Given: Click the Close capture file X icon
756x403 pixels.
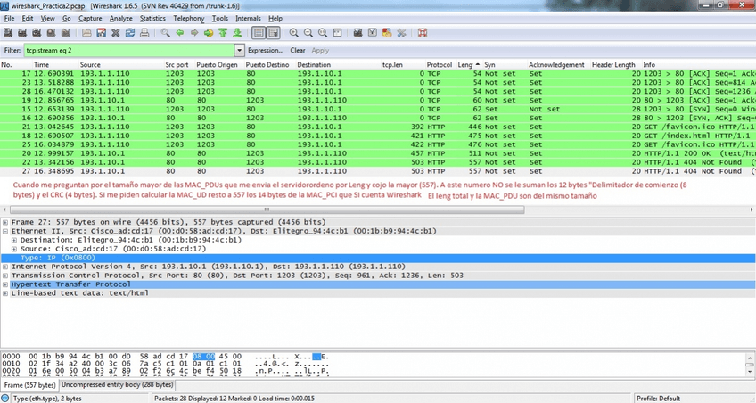Looking at the screenshot, I should (x=115, y=33).
